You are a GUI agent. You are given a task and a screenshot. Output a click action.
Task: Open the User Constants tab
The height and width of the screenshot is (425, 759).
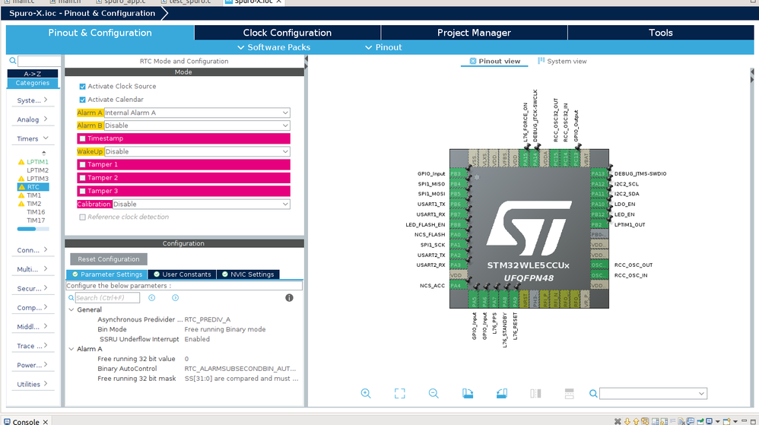tap(182, 274)
